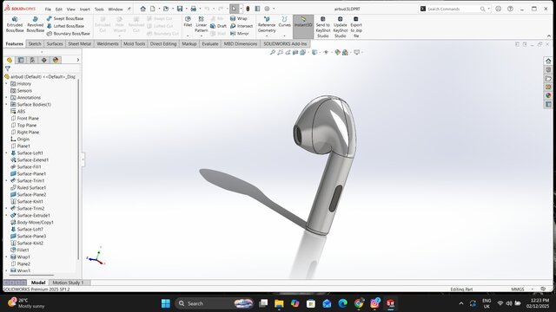The height and width of the screenshot is (312, 556).
Task: Toggle the Instant3D mode
Action: click(303, 27)
